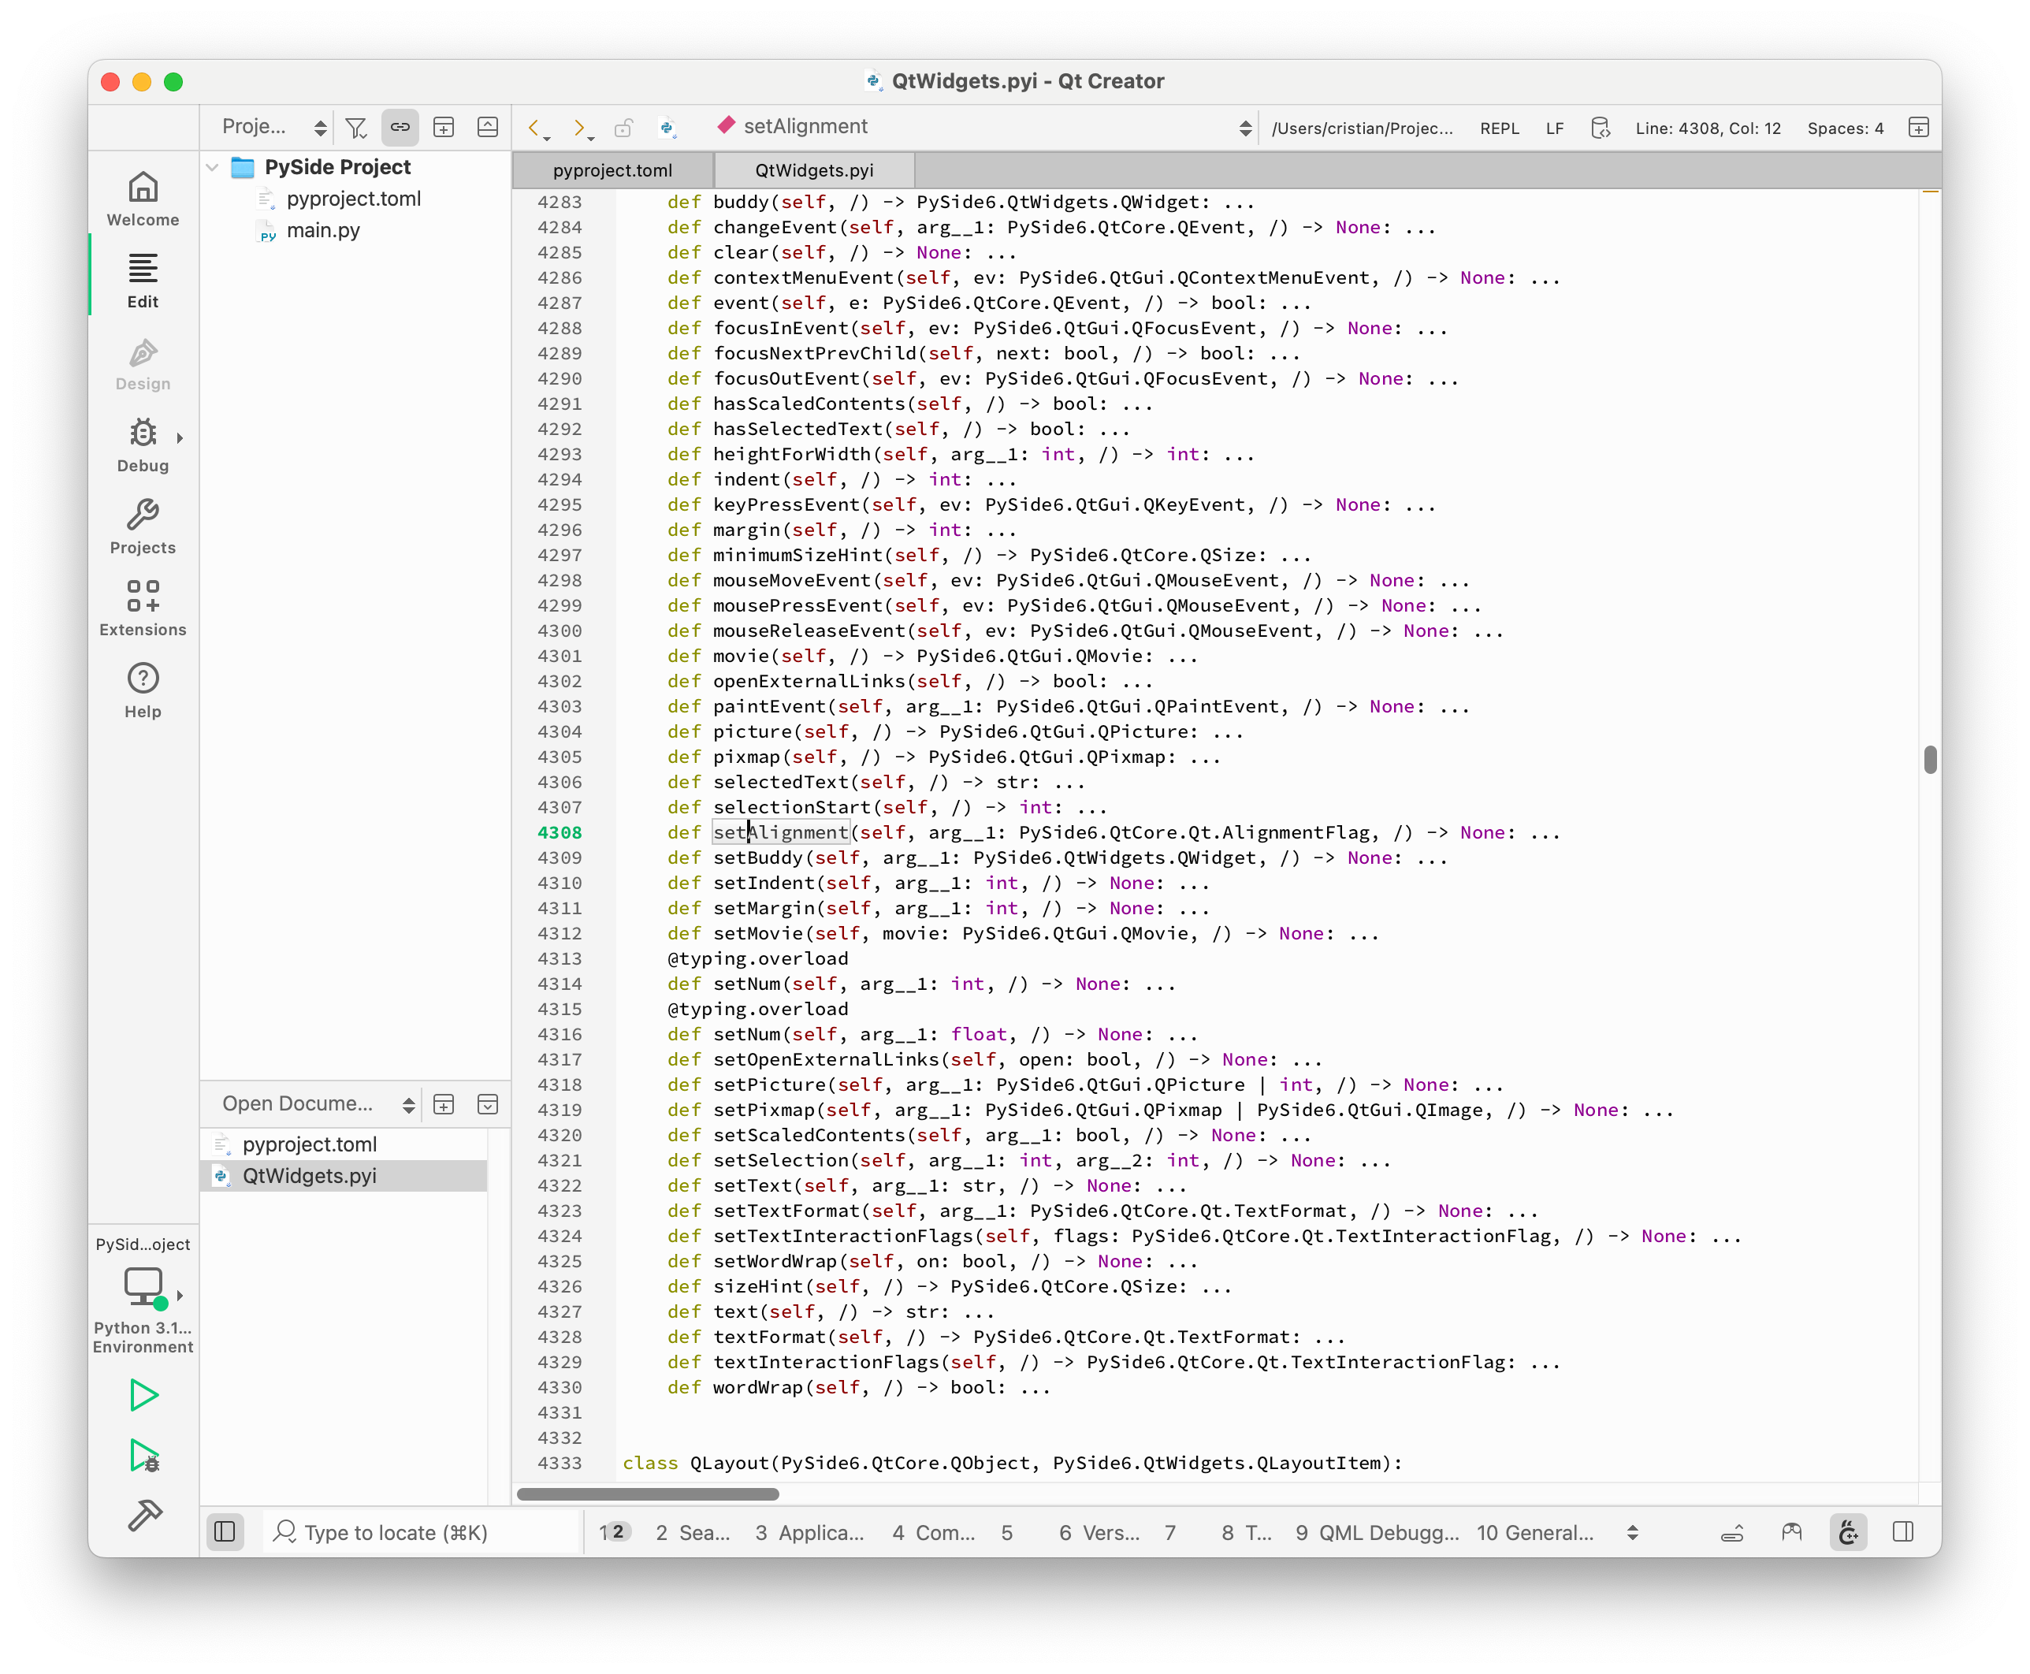
Task: Toggle left sidebar visibility
Action: [x=225, y=1531]
